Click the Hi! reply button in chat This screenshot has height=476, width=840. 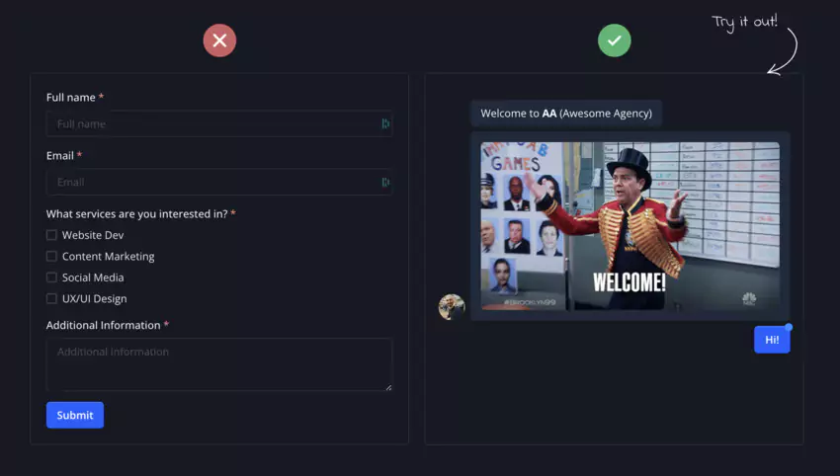click(x=772, y=340)
